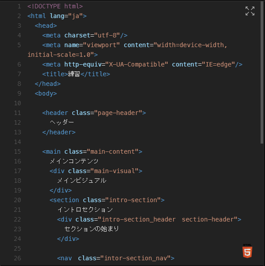Click the "X-UA-Compatible" attribute value
Screen dimensions: 265x266
(136, 64)
